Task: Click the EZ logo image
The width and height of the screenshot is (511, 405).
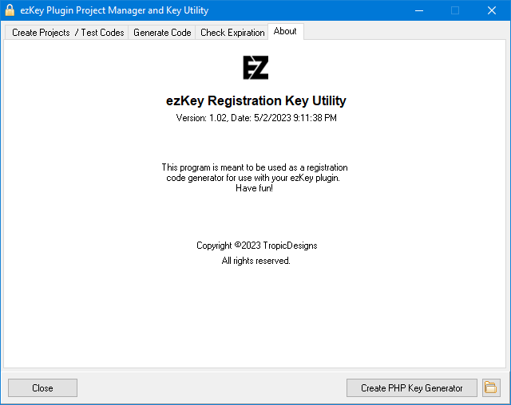Action: tap(255, 68)
